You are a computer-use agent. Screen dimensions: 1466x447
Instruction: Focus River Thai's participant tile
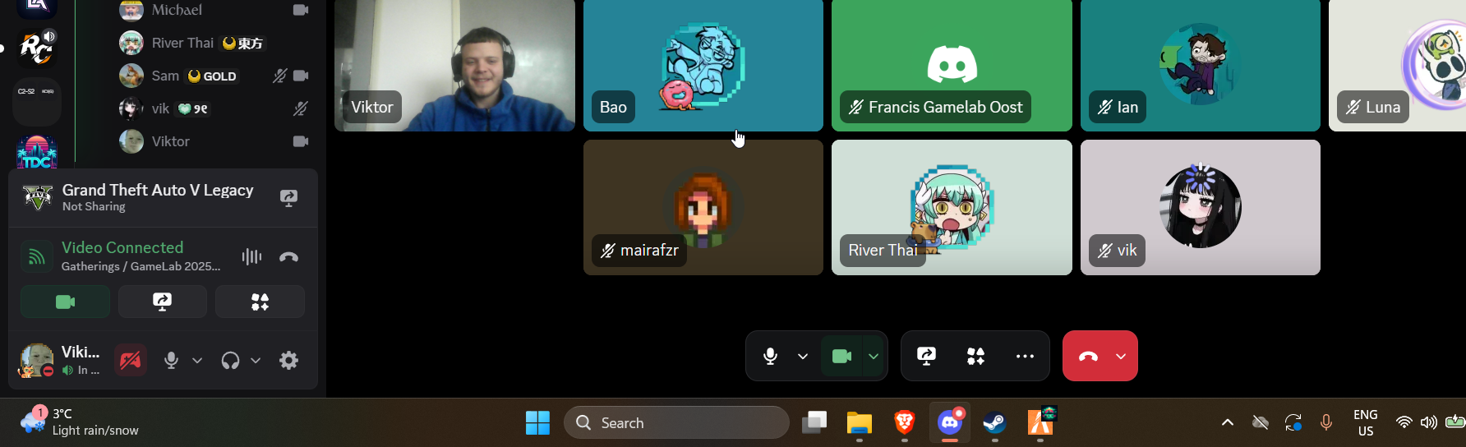(952, 207)
